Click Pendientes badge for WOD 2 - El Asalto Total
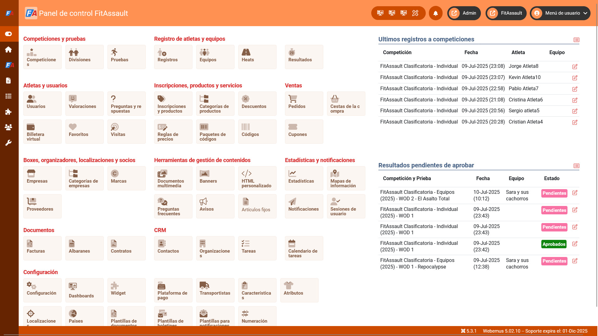Image resolution: width=598 pixels, height=336 pixels. click(x=554, y=193)
